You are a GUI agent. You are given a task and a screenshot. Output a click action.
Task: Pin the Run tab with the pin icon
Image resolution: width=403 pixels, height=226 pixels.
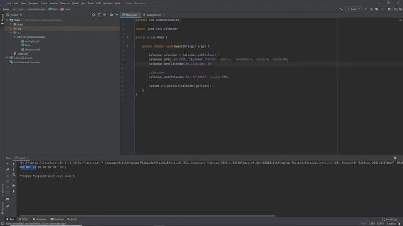8,206
